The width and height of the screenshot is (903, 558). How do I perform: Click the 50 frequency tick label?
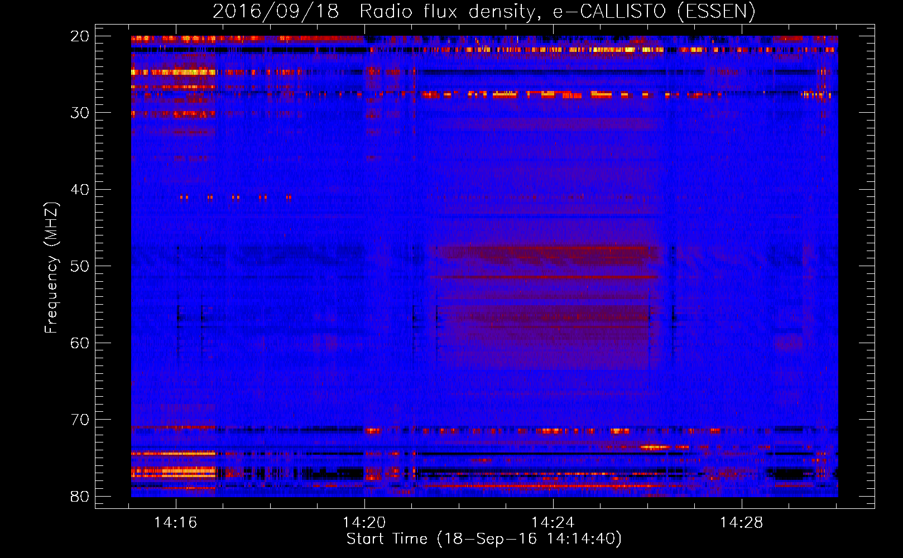(x=80, y=266)
